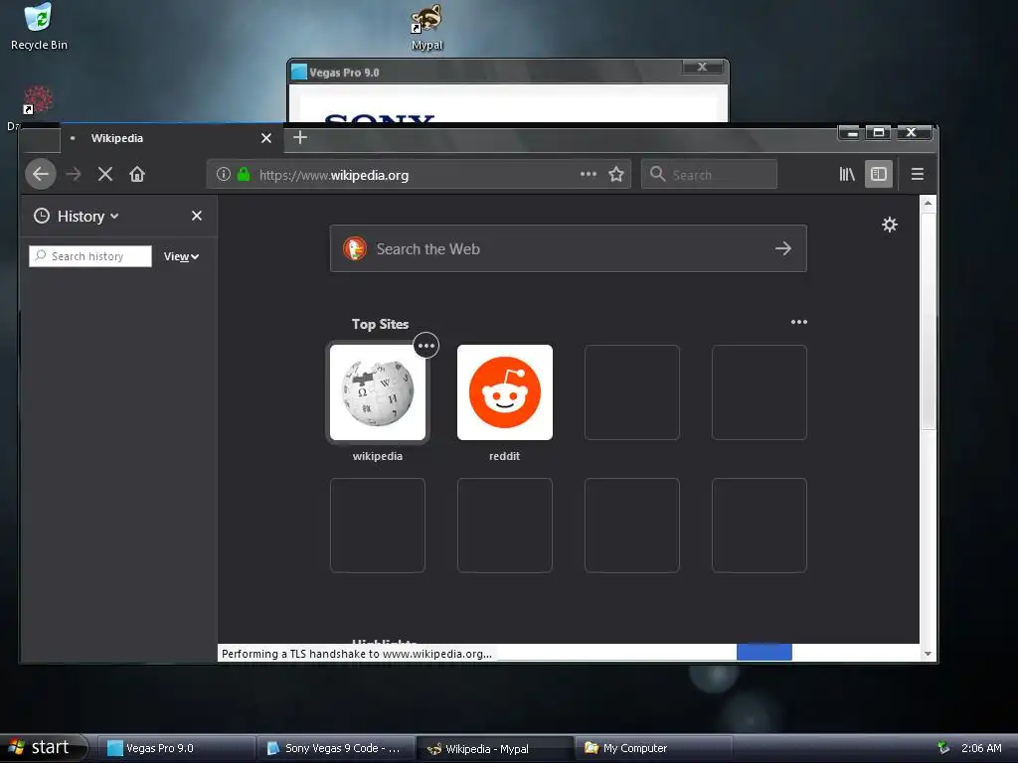Screen dimensions: 1018x763
Task: Click the DuckDuckGo logo in search box
Action: click(355, 248)
